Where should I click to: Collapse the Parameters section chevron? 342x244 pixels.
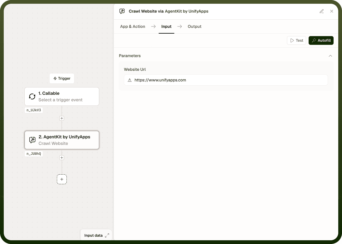coord(330,56)
